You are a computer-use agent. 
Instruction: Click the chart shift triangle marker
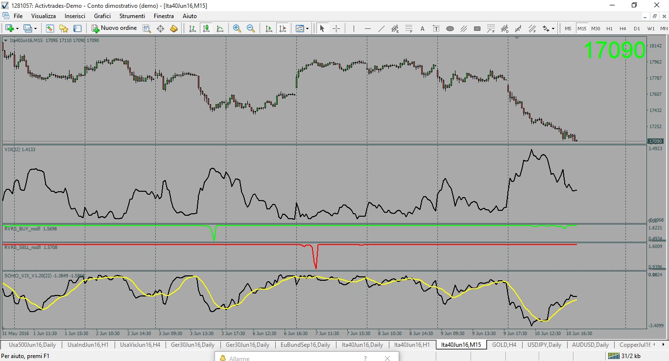518,38
